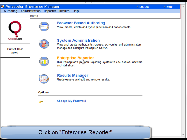Open the Authoring menu
The image size is (187, 140).
click(x=11, y=11)
